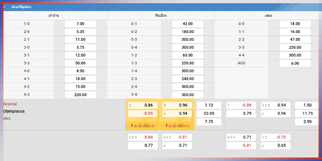Choose correct score 2-0 odds 5.35

[80, 31]
